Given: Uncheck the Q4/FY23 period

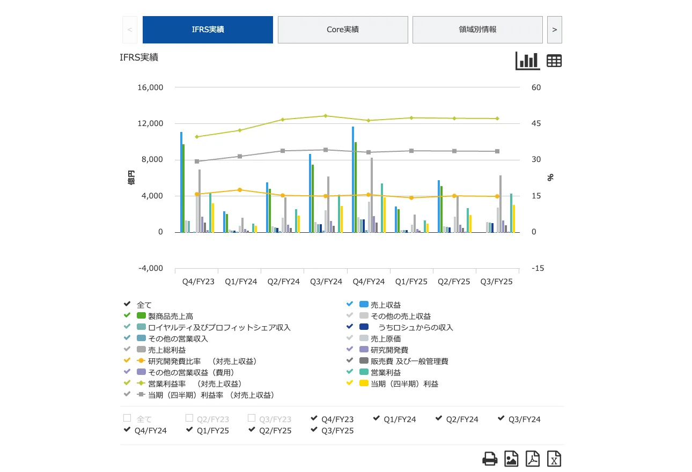Looking at the screenshot, I should tap(315, 418).
